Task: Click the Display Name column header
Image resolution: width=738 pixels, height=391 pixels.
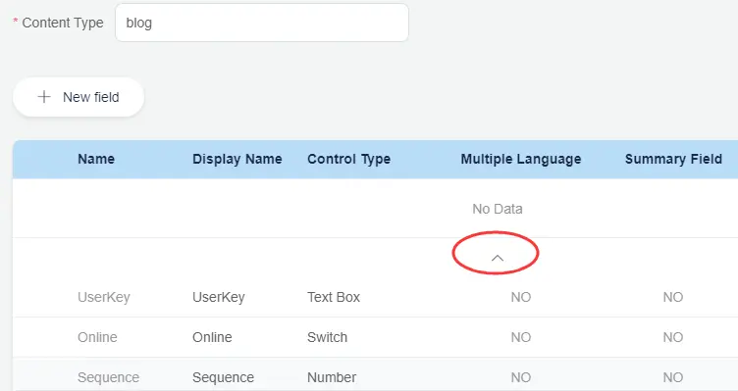Action: 237,159
